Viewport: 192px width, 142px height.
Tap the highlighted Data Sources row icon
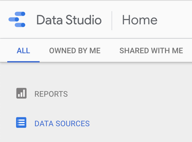[x=21, y=123]
